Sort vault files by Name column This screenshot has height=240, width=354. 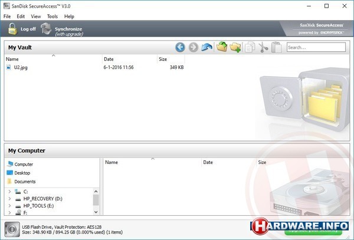click(53, 59)
